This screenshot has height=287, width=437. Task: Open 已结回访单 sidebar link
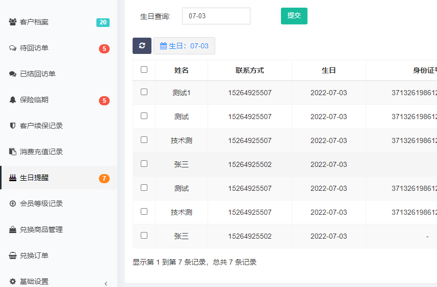38,74
